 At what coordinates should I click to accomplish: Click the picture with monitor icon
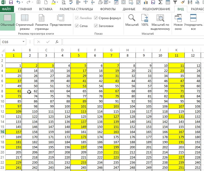131,2
